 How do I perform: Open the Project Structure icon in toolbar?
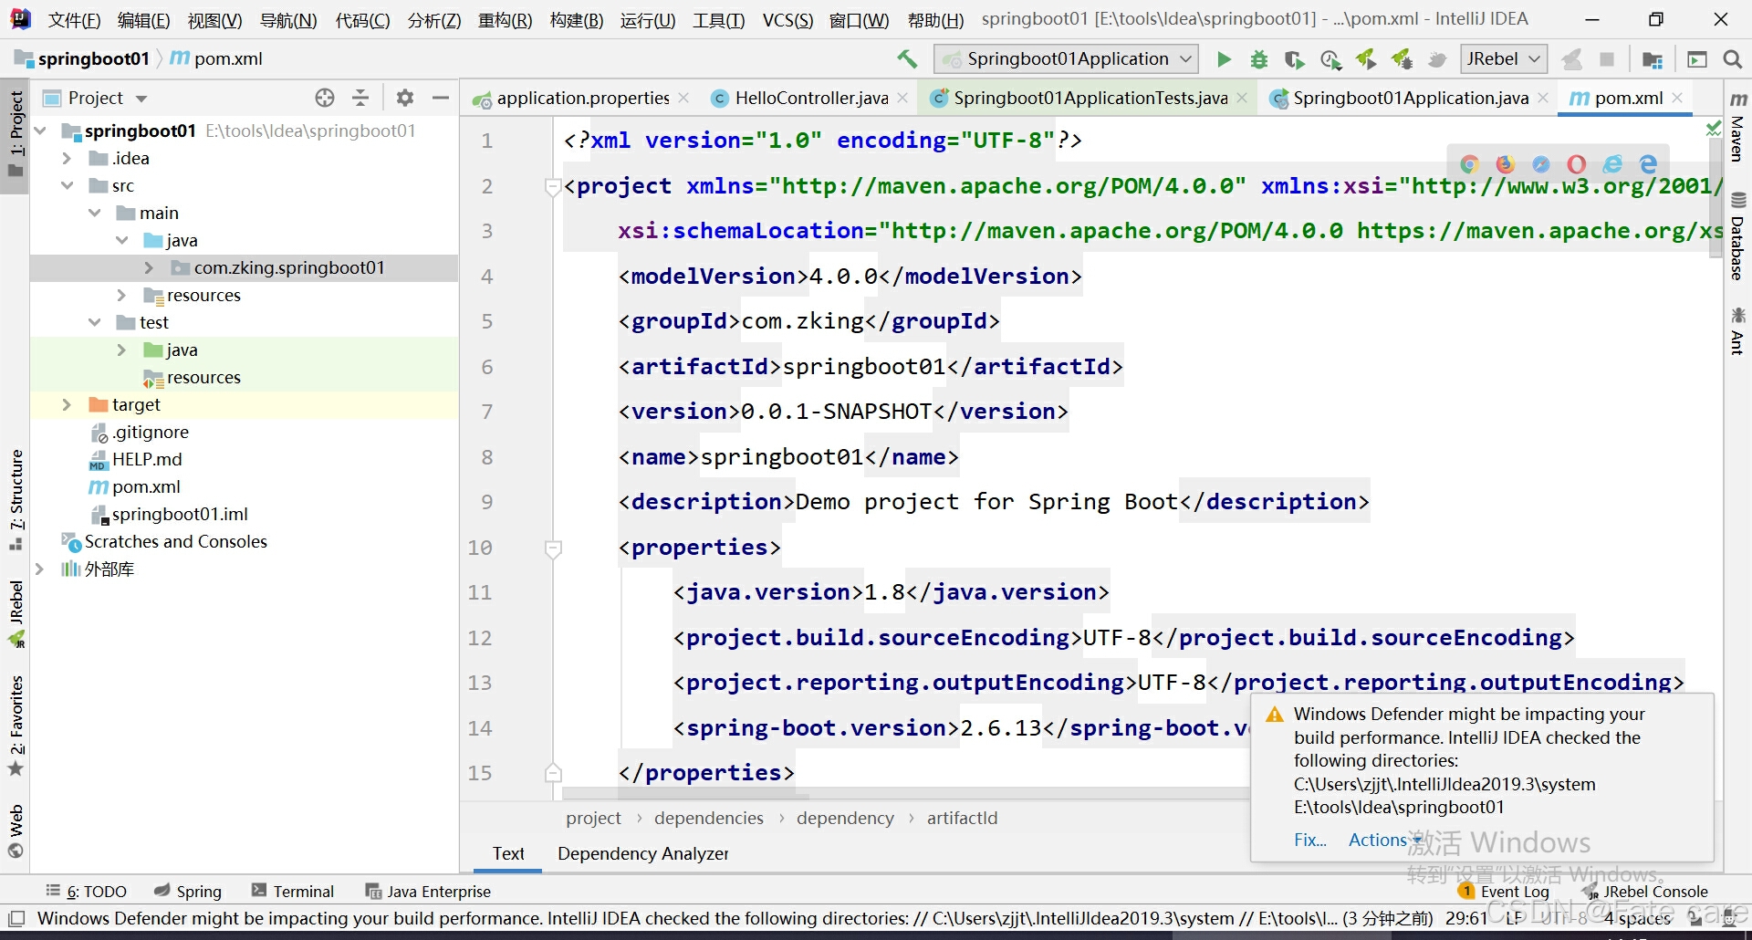click(x=1653, y=59)
